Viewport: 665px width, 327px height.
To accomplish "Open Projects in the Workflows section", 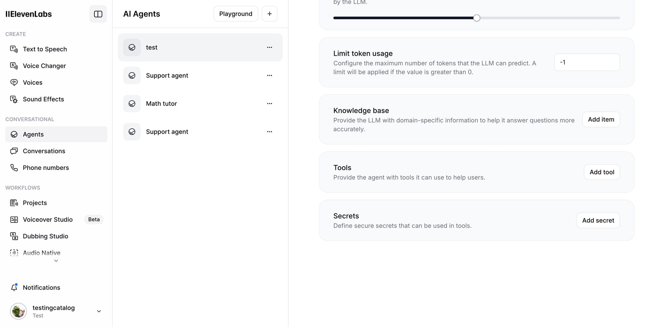I will point(35,203).
